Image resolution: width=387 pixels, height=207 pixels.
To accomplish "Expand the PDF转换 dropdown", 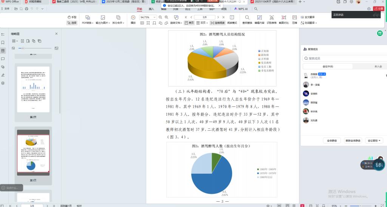I will [88, 23].
